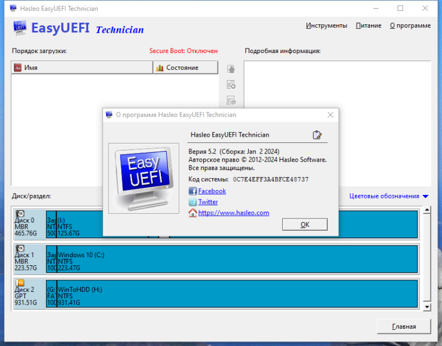Click the blue triangle next to Цветовые обозначения

[x=425, y=197]
